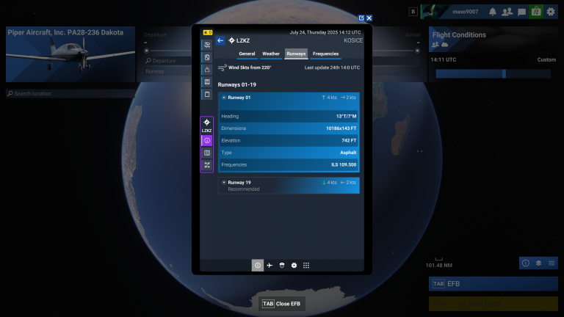Image resolution: width=564 pixels, height=317 pixels.
Task: Click the KOSICE airport name
Action: coord(352,40)
